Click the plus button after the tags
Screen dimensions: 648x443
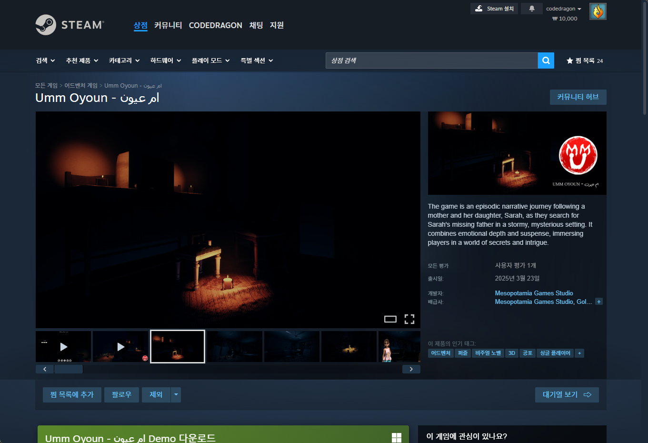click(x=579, y=353)
